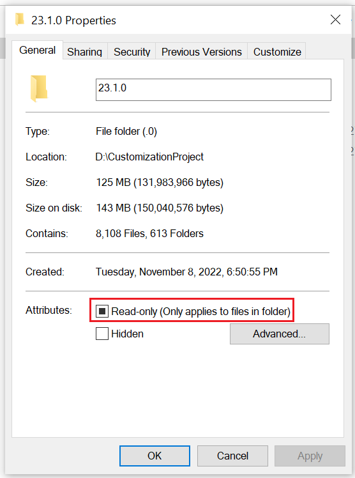Click the Apply button
355x478 pixels.
tap(310, 456)
